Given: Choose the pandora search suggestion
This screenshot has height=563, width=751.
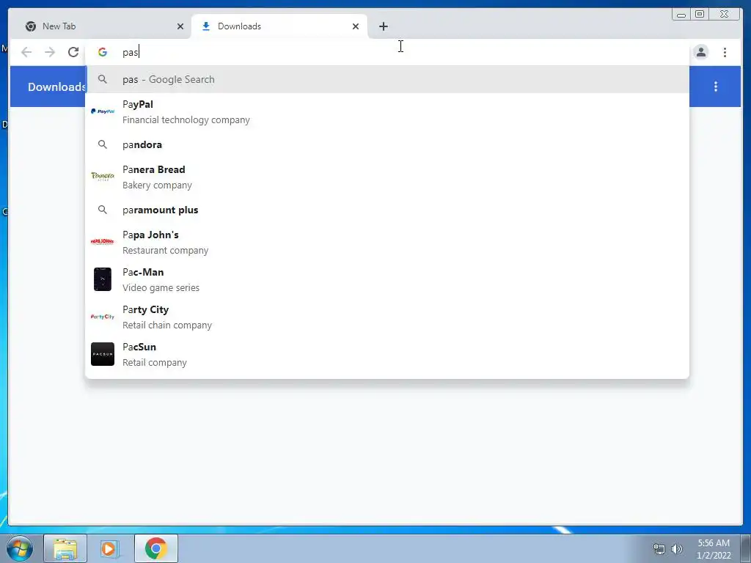Looking at the screenshot, I should tap(387, 144).
